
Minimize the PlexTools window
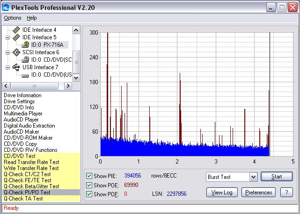pyautogui.click(x=271, y=7)
